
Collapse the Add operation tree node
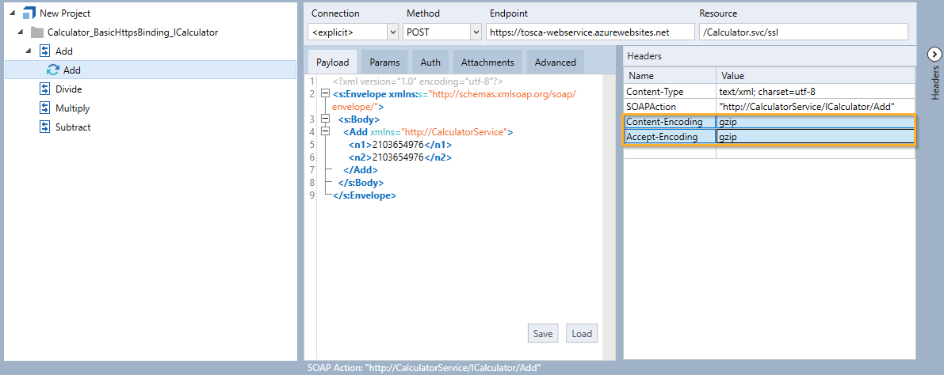pos(29,51)
